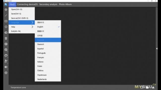Expand the Help submenu
161x90 pixels.
22,27
